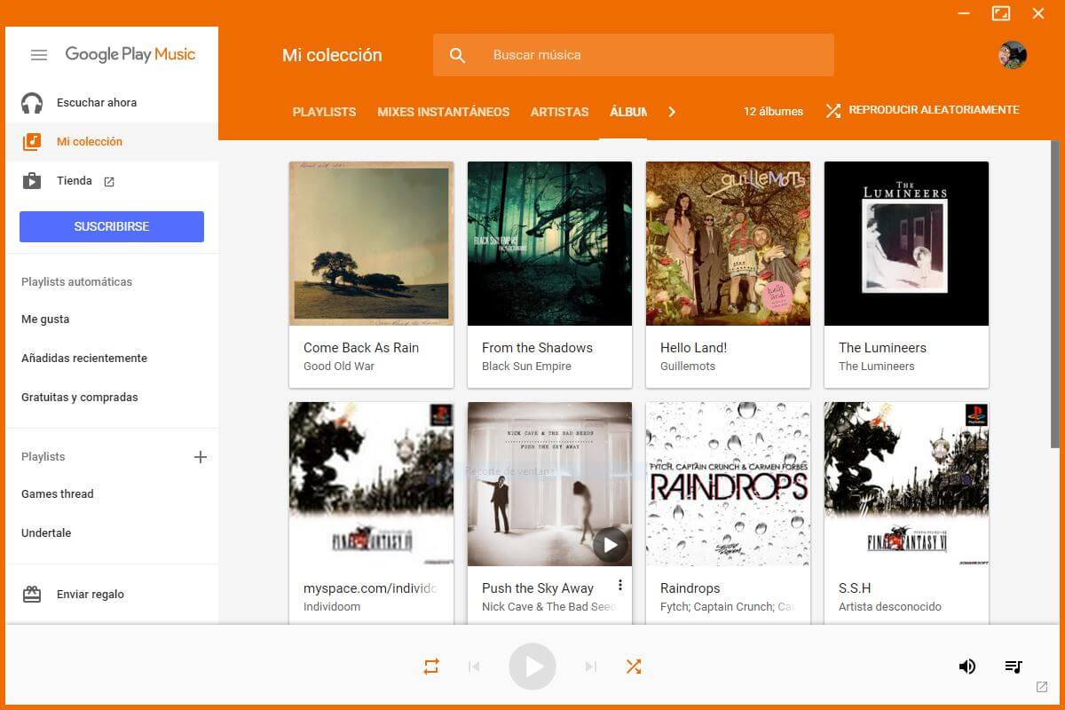Add a new playlist with plus icon

tap(201, 457)
